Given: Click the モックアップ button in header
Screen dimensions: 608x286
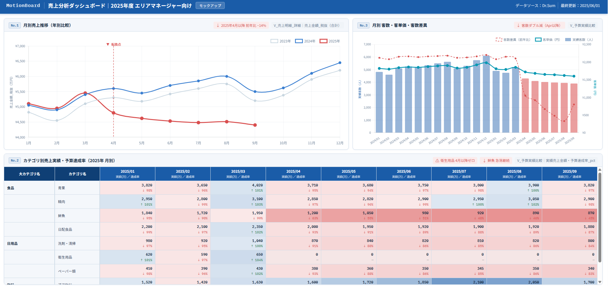Looking at the screenshot, I should [210, 6].
